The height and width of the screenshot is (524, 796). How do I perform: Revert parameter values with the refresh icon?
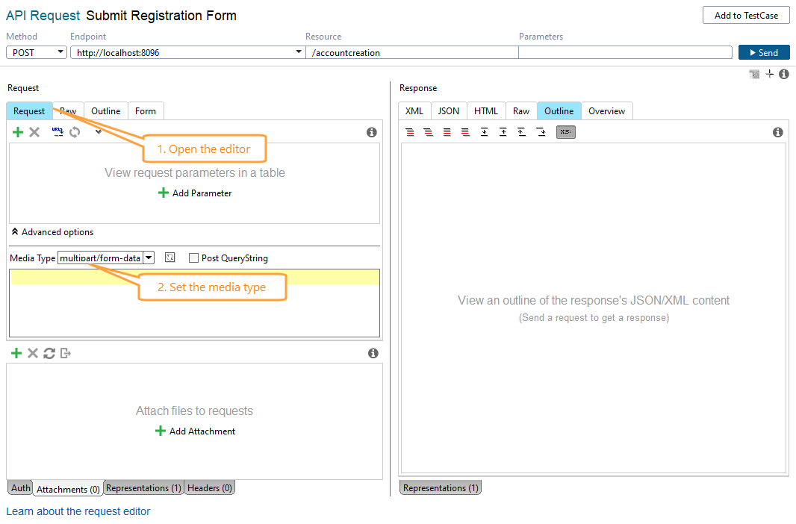74,132
